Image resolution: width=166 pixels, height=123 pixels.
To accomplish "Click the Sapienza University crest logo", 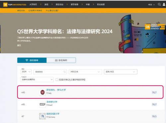I will coord(42,92).
